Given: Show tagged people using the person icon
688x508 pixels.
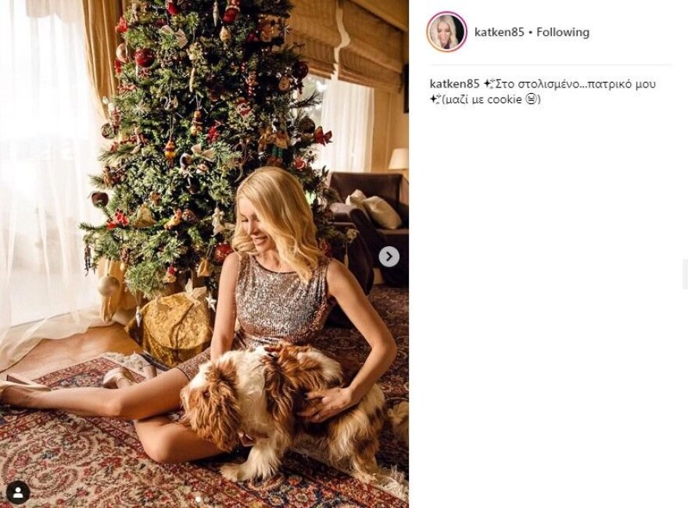Looking at the screenshot, I should coord(18,492).
